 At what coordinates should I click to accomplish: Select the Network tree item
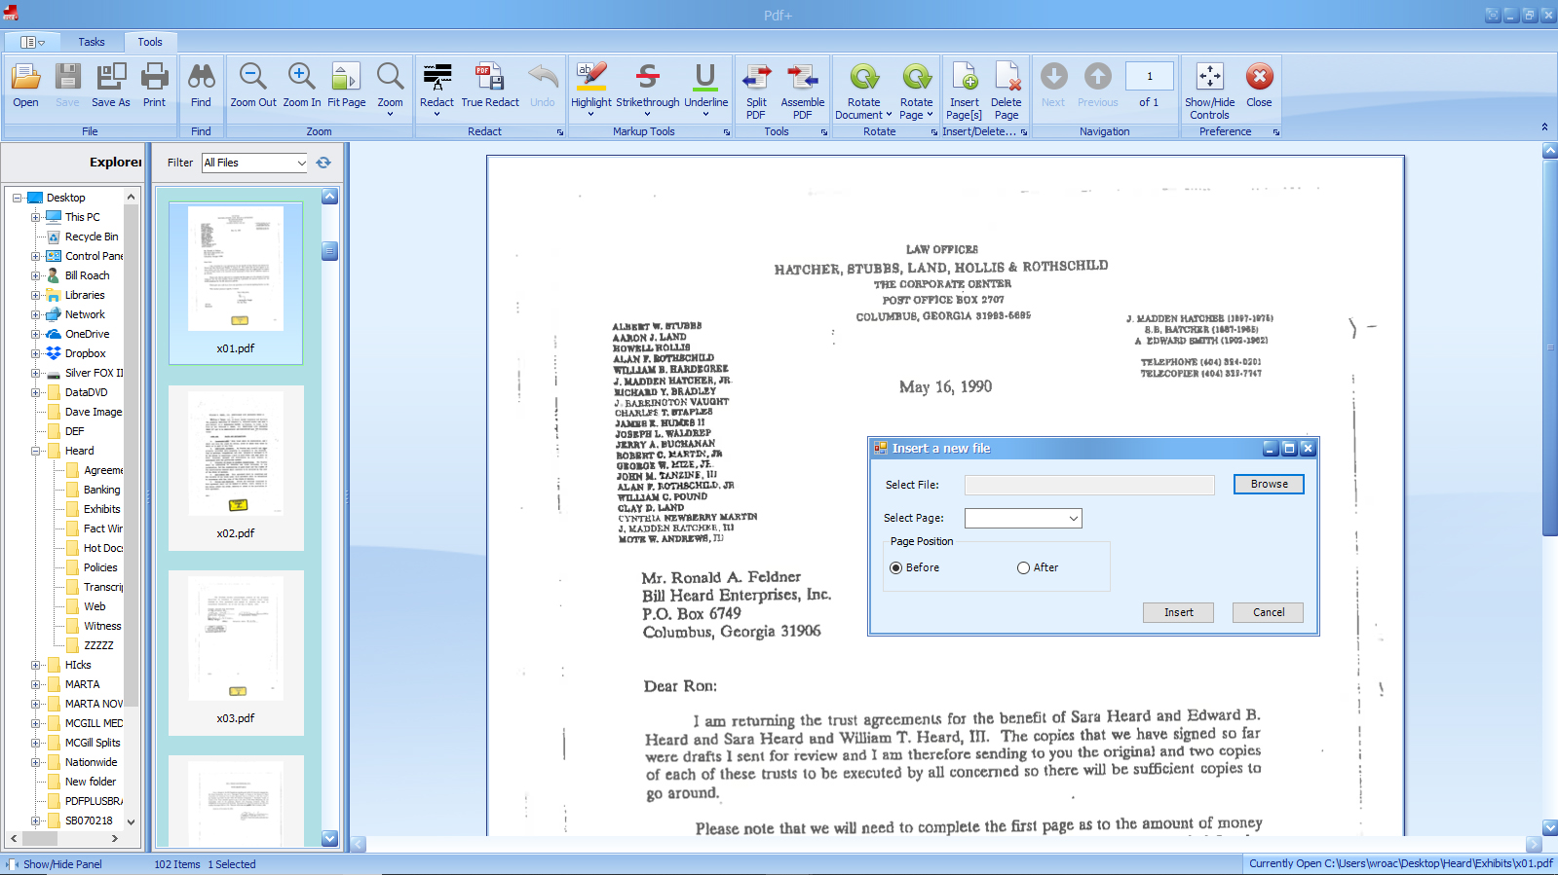pyautogui.click(x=85, y=314)
